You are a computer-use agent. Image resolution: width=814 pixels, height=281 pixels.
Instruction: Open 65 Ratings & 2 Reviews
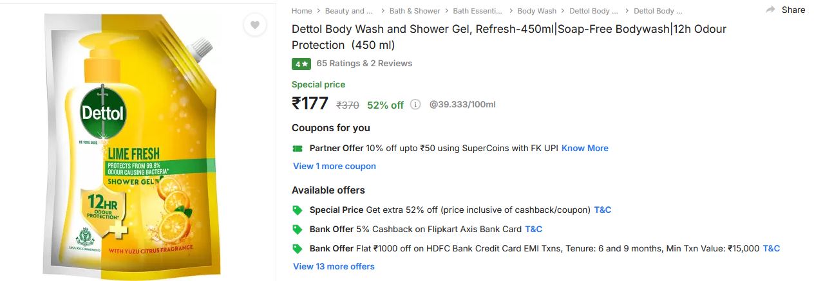[364, 64]
